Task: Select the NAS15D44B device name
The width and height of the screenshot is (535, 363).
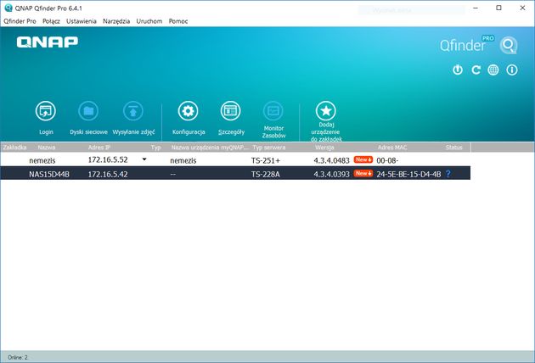Action: tap(49, 174)
